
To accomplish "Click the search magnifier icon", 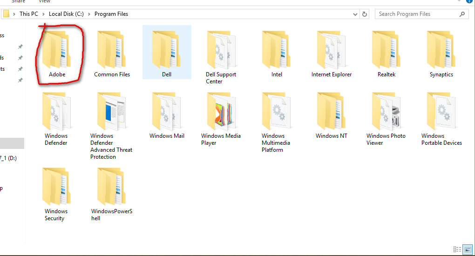I will [x=462, y=14].
